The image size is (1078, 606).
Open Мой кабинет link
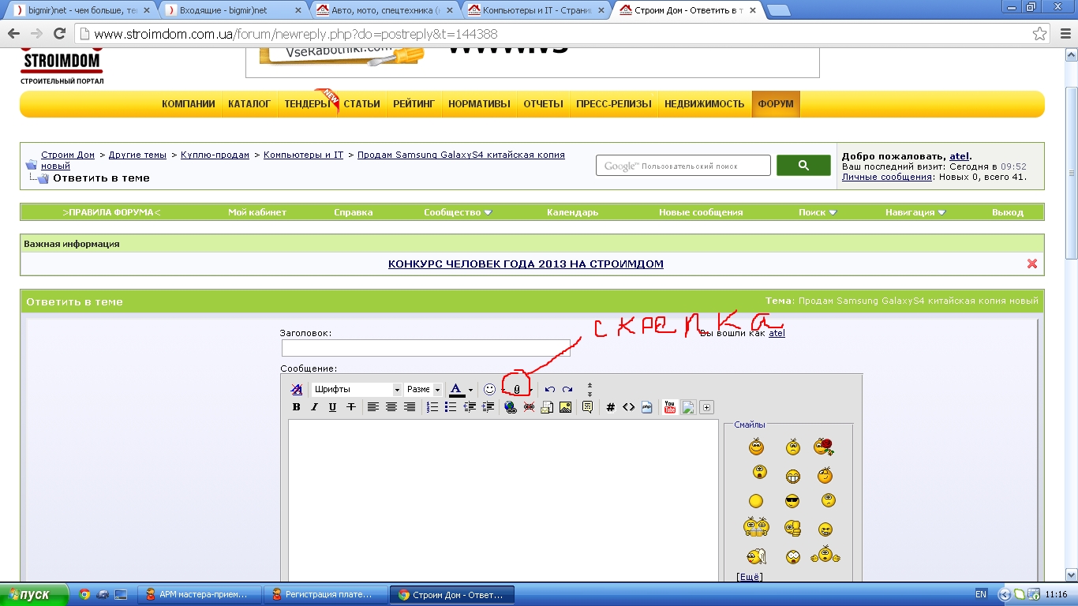tap(257, 212)
